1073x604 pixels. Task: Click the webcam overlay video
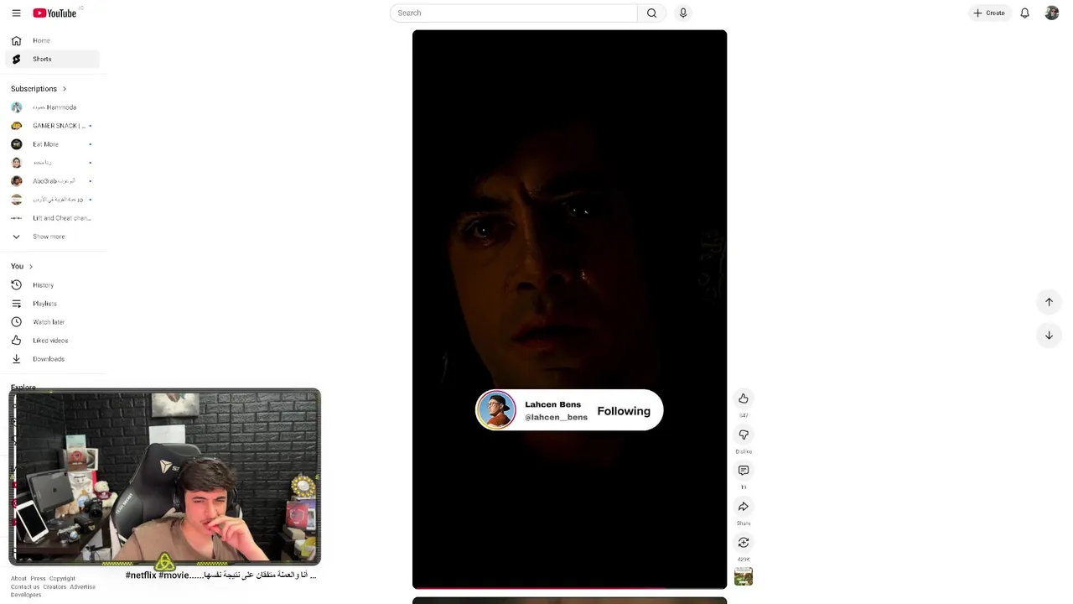coord(165,476)
